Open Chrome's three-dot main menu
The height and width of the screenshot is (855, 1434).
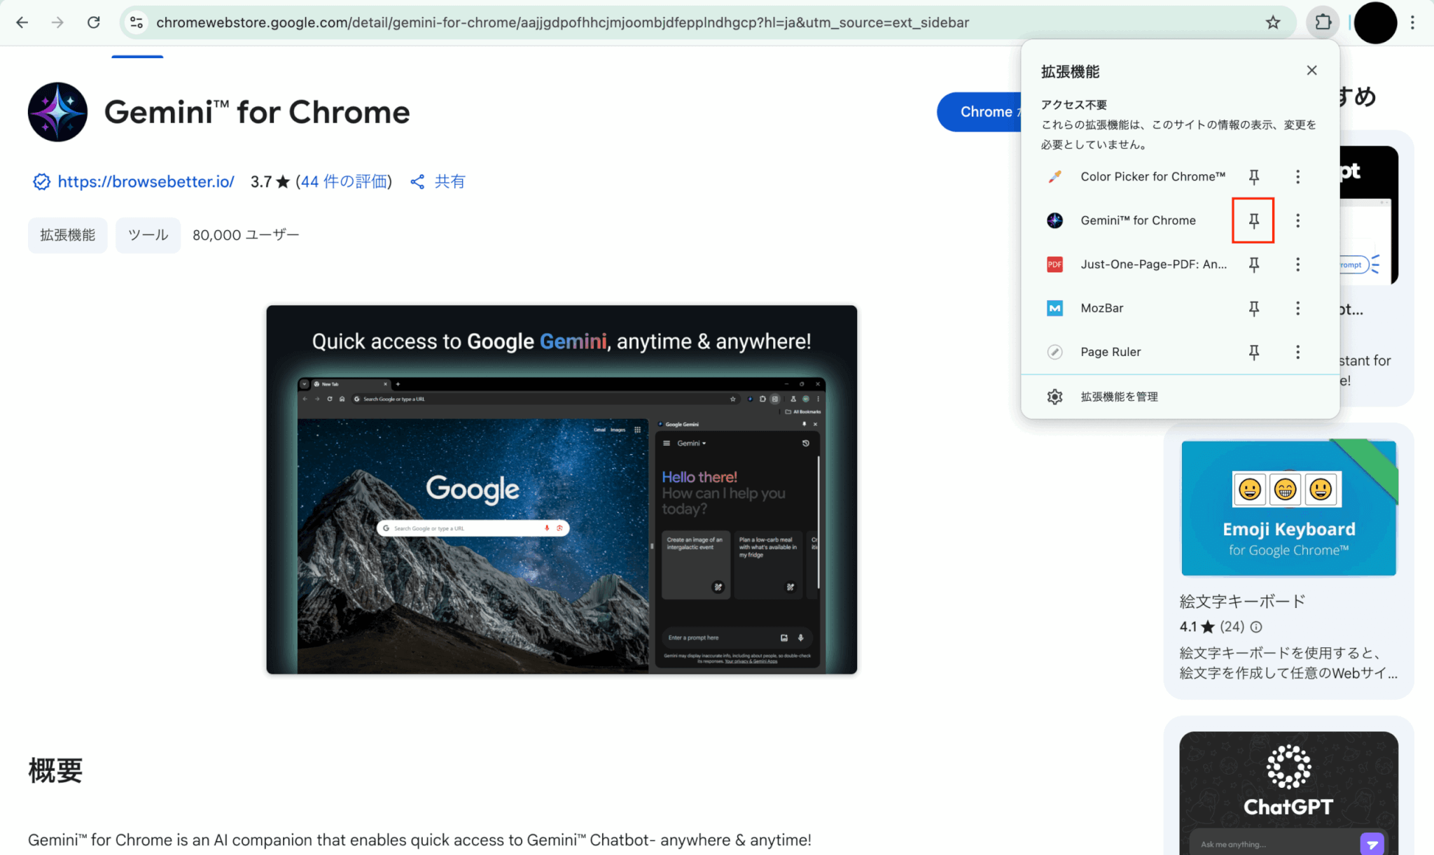coord(1412,22)
